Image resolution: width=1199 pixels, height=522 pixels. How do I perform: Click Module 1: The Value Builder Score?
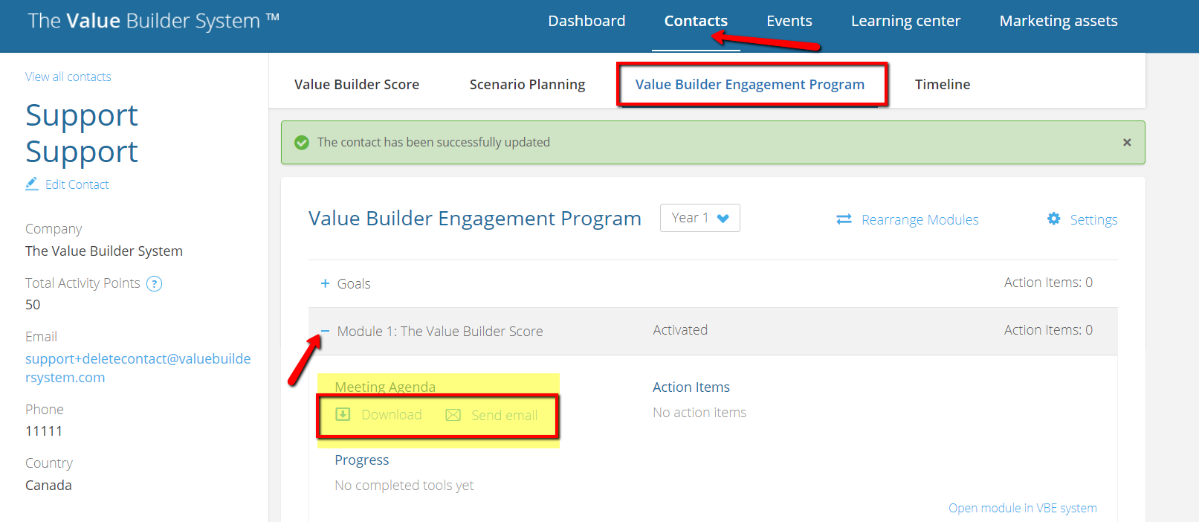tap(440, 331)
